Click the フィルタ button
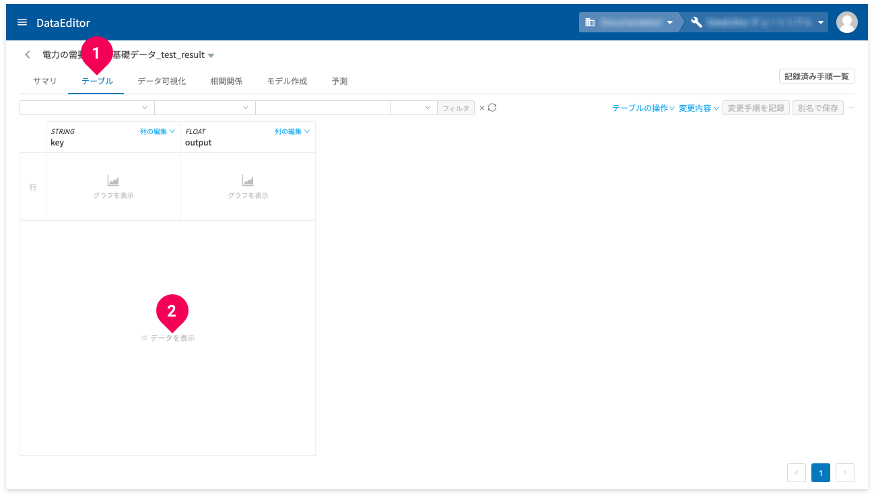This screenshot has width=874, height=497. click(x=456, y=108)
